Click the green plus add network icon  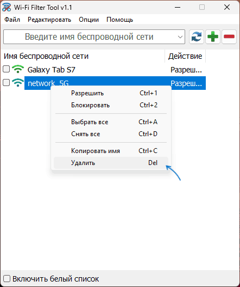pos(213,37)
